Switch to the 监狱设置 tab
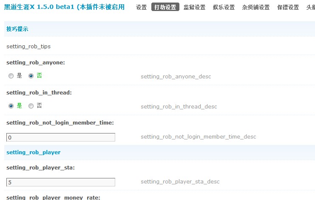Image resolution: width=315 pixels, height=200 pixels. coord(194,7)
